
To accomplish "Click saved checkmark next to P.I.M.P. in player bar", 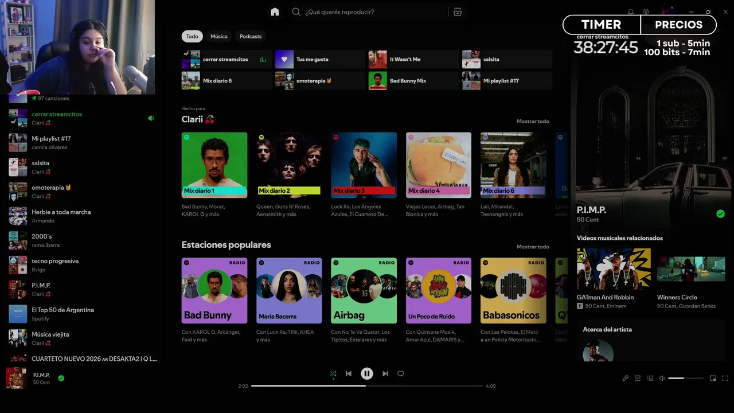I will point(61,378).
